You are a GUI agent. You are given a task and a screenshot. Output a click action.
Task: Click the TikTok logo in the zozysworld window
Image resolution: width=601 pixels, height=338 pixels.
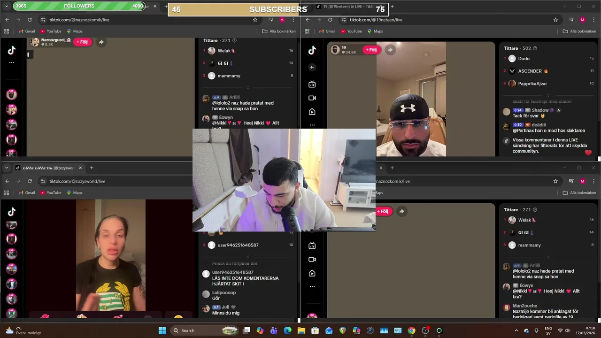(12, 212)
